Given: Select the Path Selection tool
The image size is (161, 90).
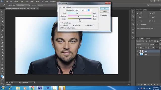Looking at the screenshot, I should pos(2,62).
